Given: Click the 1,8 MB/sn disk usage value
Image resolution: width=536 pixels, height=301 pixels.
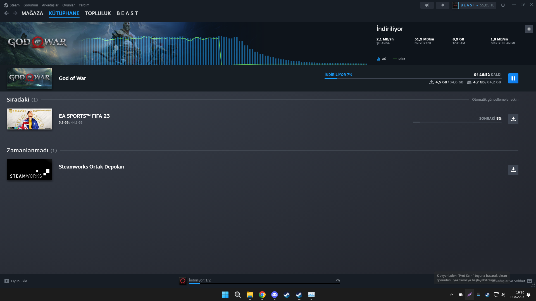Looking at the screenshot, I should click(x=499, y=39).
